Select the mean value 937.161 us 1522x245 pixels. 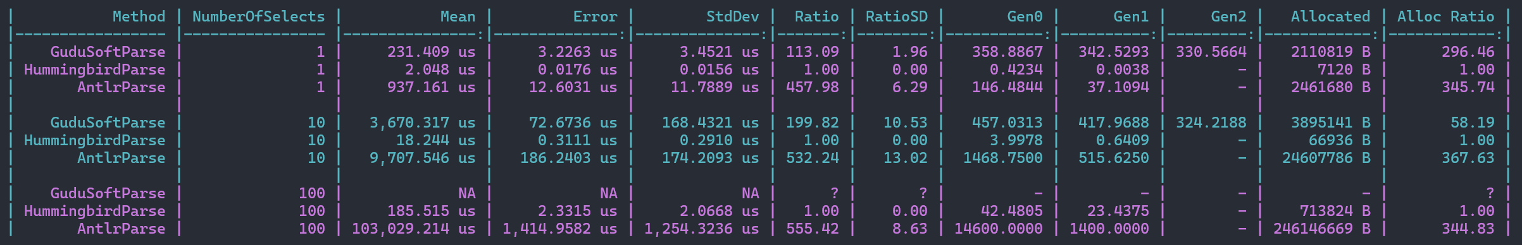(431, 87)
